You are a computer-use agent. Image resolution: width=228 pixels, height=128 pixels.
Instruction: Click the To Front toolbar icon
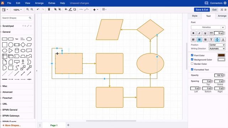click(x=55, y=10)
